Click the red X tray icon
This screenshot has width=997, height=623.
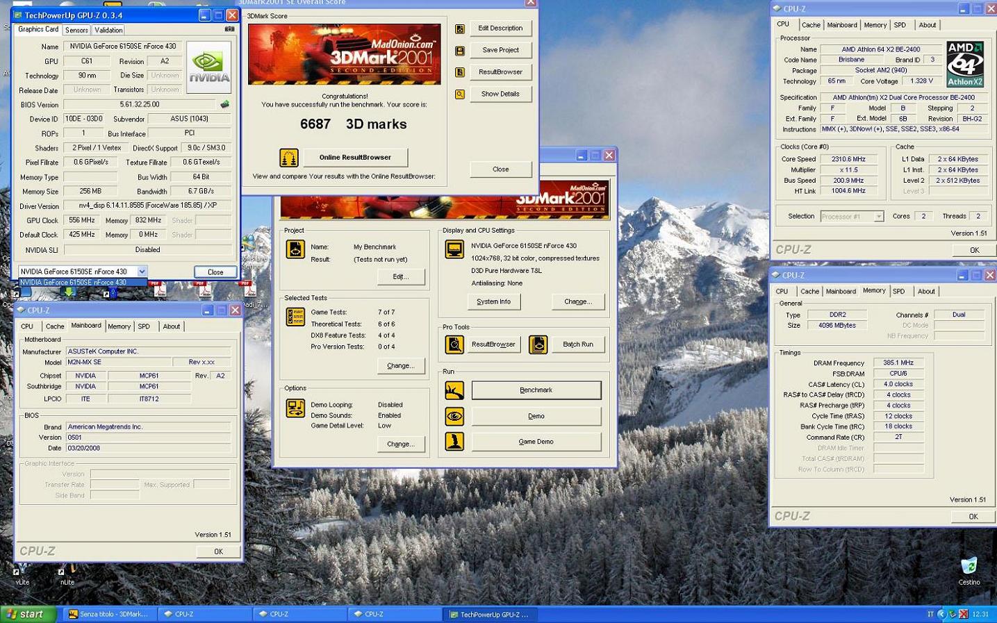(x=964, y=614)
